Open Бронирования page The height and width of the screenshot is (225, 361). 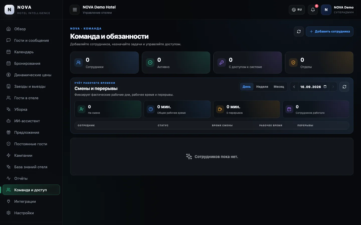(x=31, y=63)
